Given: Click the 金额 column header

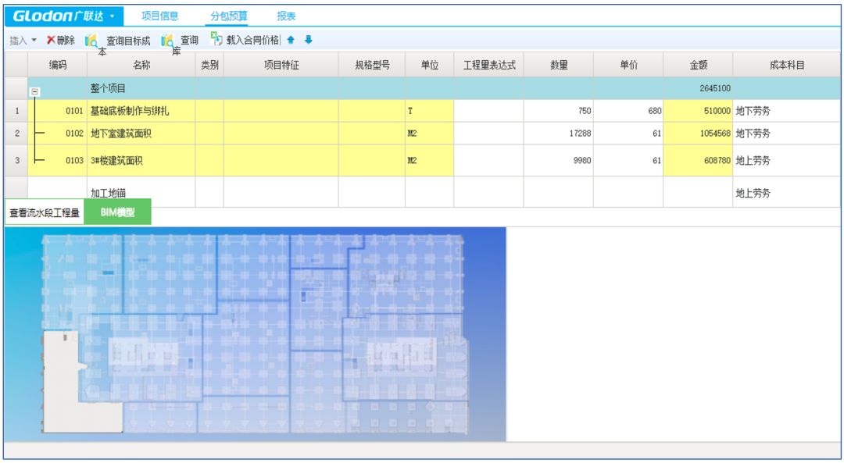Looking at the screenshot, I should pos(698,66).
